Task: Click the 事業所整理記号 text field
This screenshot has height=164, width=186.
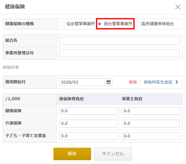Action: click(x=120, y=53)
